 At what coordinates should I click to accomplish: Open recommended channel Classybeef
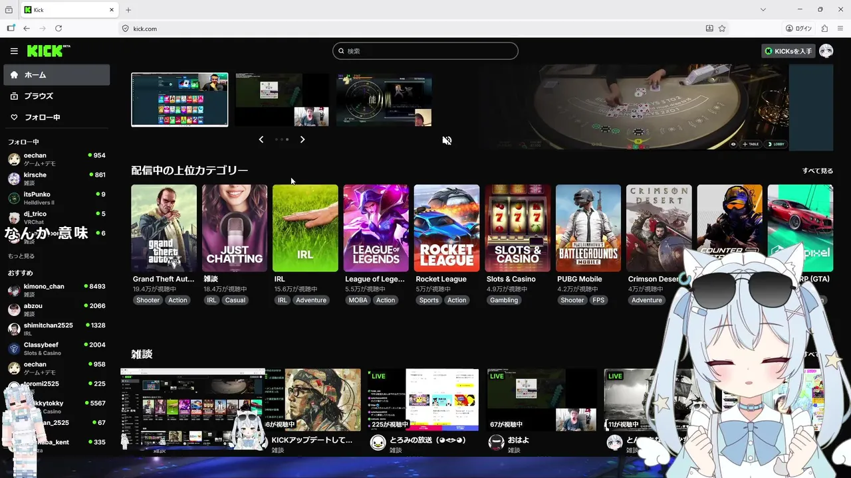(57, 349)
